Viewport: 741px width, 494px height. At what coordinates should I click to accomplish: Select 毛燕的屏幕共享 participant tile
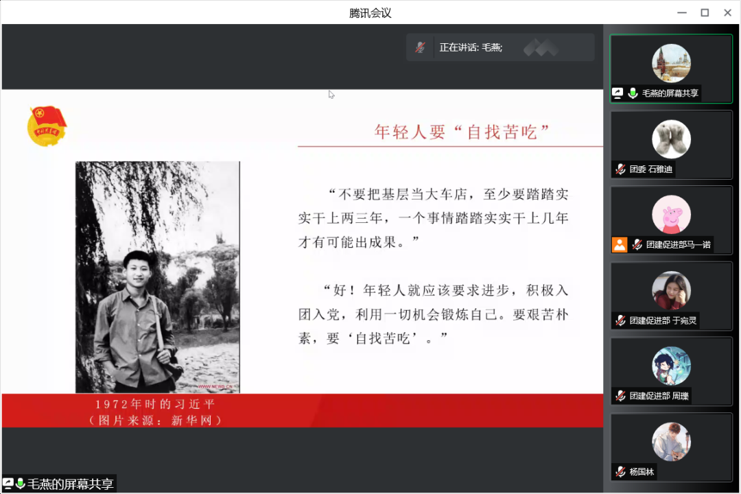[x=671, y=69]
